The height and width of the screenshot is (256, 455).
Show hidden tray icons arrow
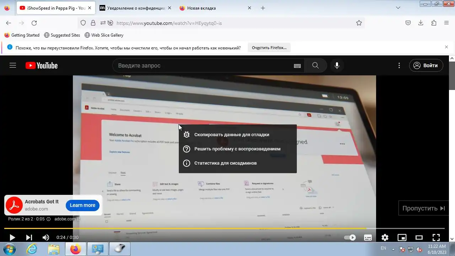393,249
